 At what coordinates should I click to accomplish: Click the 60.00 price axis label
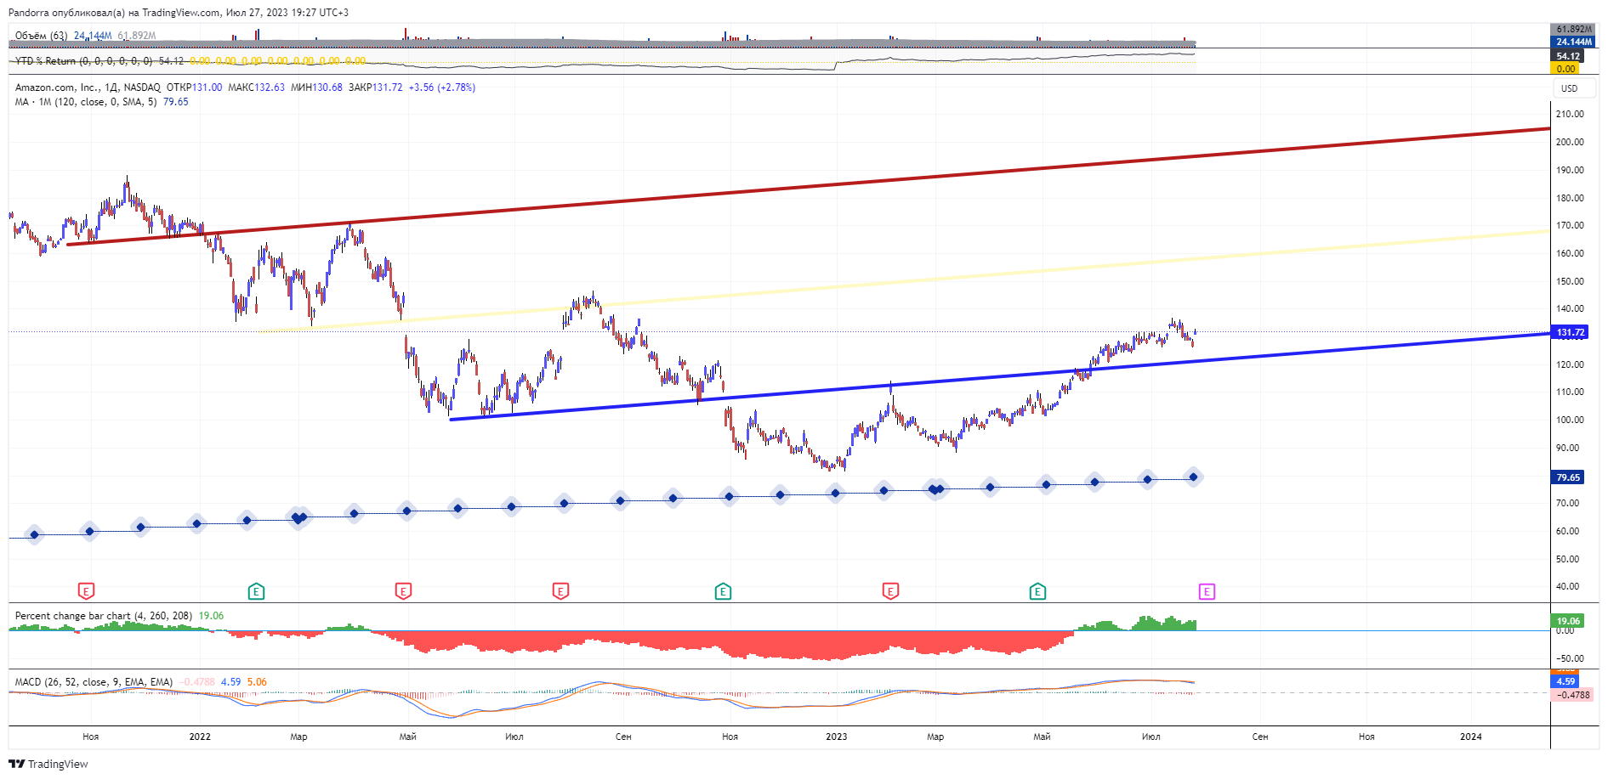(x=1567, y=531)
